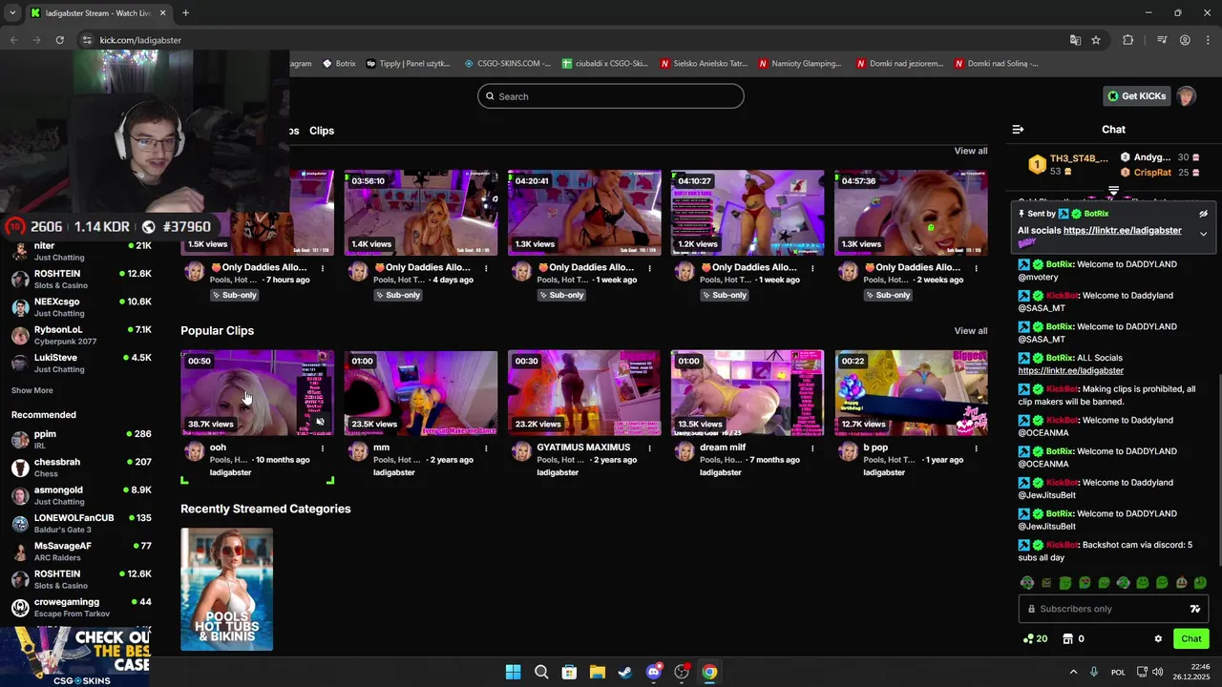Open Sielsko Anielsko Tatr bookmark
The width and height of the screenshot is (1222, 687).
click(x=704, y=64)
